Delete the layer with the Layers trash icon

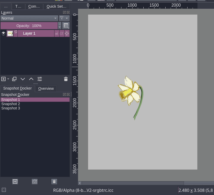coord(66,79)
